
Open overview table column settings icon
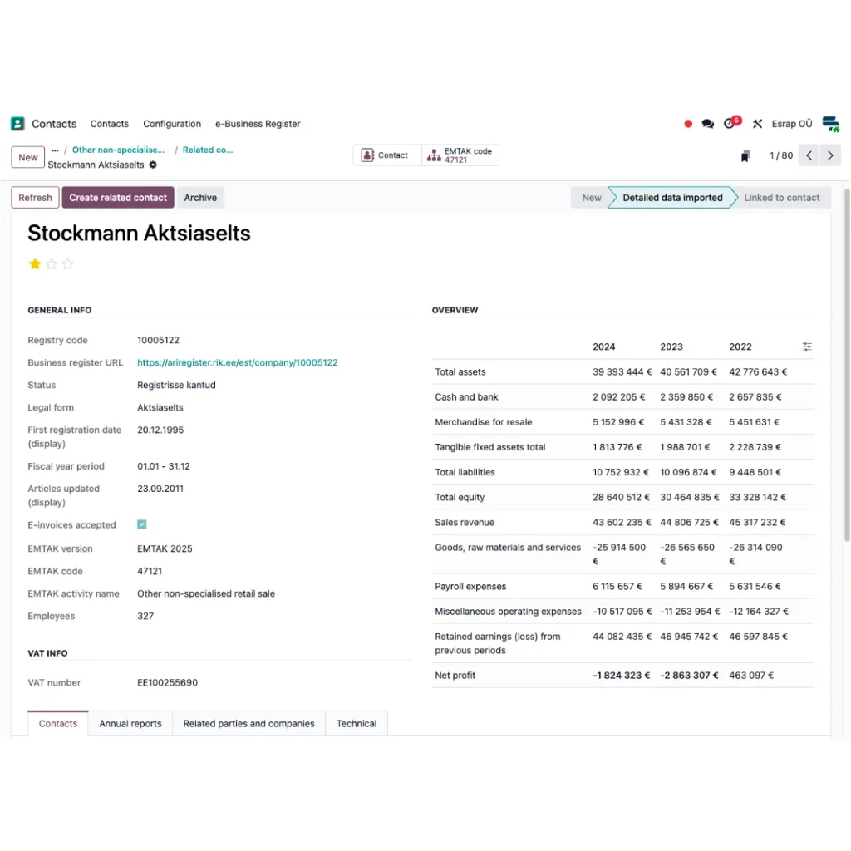806,347
